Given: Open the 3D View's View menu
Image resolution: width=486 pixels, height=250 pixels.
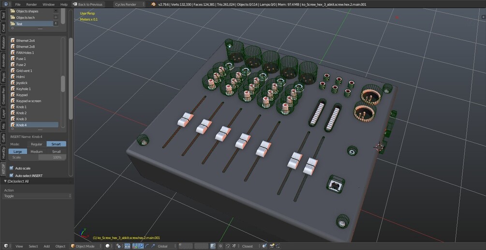Looking at the screenshot, I should click(19, 246).
